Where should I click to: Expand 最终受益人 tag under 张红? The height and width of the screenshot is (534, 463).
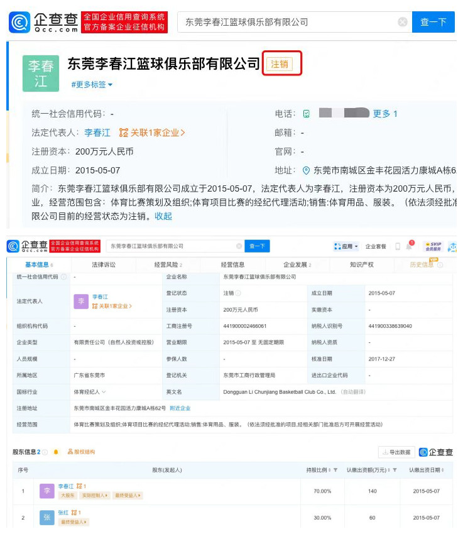click(x=74, y=521)
